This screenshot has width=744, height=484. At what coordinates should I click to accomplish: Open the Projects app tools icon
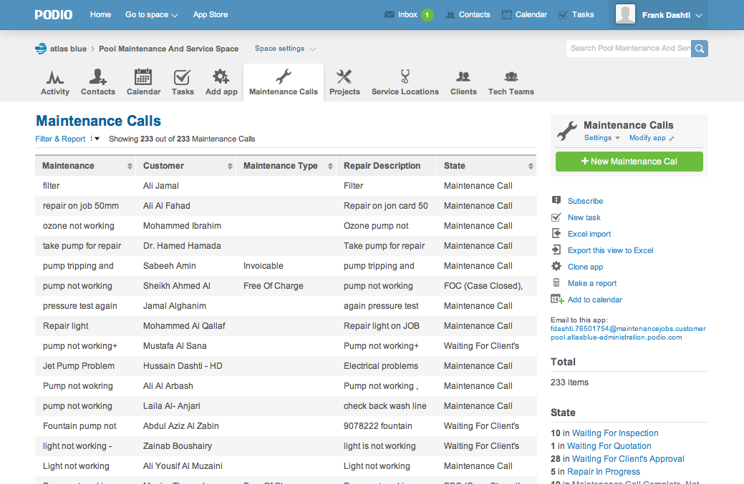point(344,77)
